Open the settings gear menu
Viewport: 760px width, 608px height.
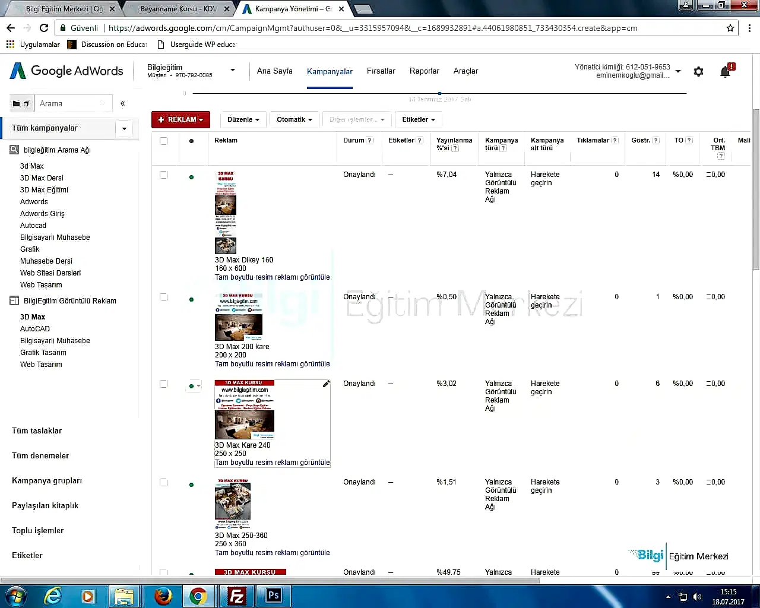click(x=698, y=72)
